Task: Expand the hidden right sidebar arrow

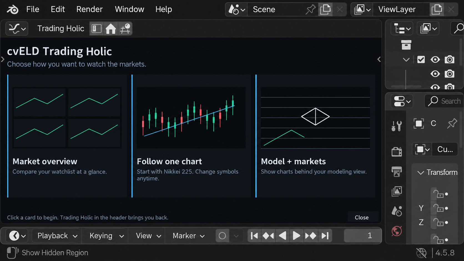Action: point(379,59)
